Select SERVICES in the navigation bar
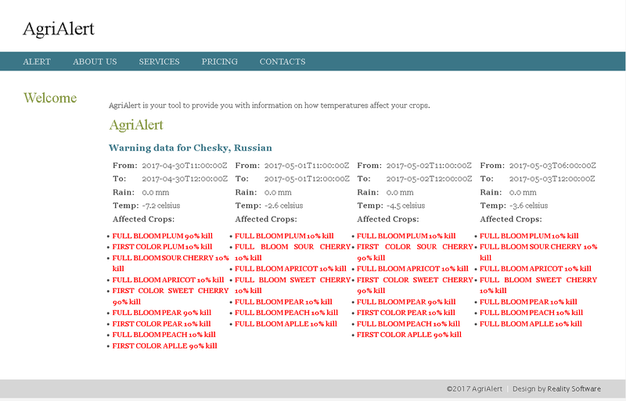Screen dimensions: 626x401 159,62
